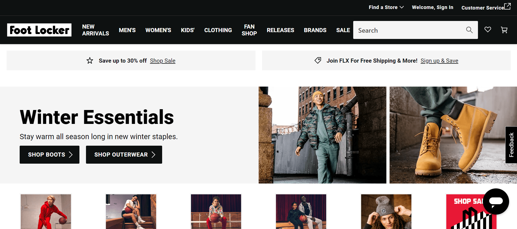The image size is (517, 229).
Task: Open the Men's menu
Action: 127,30
